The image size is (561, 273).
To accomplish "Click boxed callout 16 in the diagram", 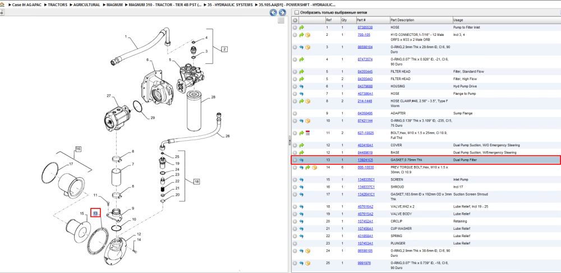I will (x=79, y=149).
